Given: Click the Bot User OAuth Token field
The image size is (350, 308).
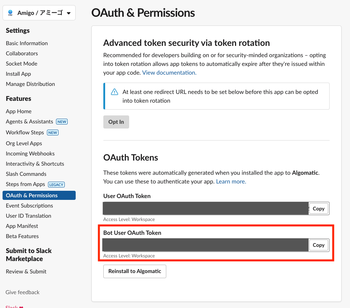Looking at the screenshot, I should click(x=205, y=245).
